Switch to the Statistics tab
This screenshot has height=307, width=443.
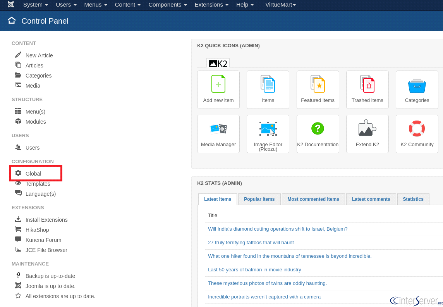coord(413,199)
